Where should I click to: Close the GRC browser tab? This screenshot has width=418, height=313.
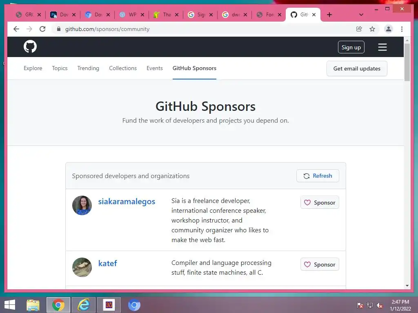[39, 15]
